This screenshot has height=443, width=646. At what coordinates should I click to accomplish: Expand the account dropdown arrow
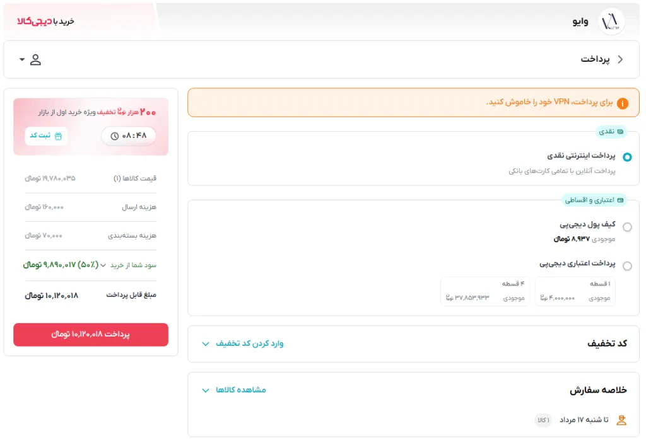(x=22, y=60)
